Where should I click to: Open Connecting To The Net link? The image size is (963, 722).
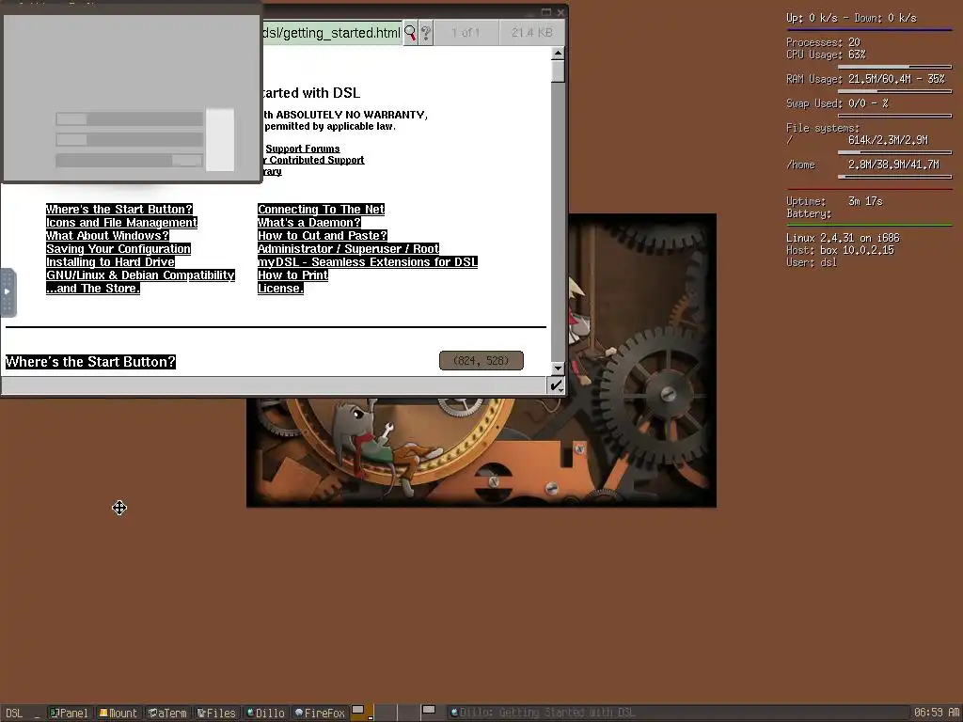click(x=322, y=210)
